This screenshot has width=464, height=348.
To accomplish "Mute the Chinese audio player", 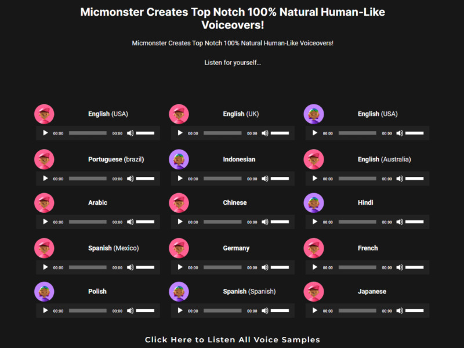I will pyautogui.click(x=265, y=222).
